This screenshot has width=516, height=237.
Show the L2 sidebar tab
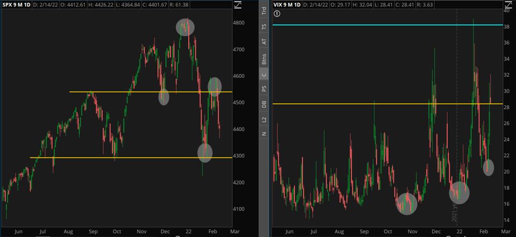tap(264, 119)
